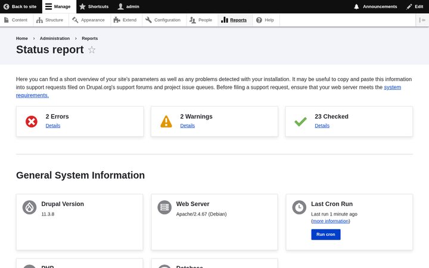
Task: Open the Content admin menu
Action: click(x=15, y=20)
